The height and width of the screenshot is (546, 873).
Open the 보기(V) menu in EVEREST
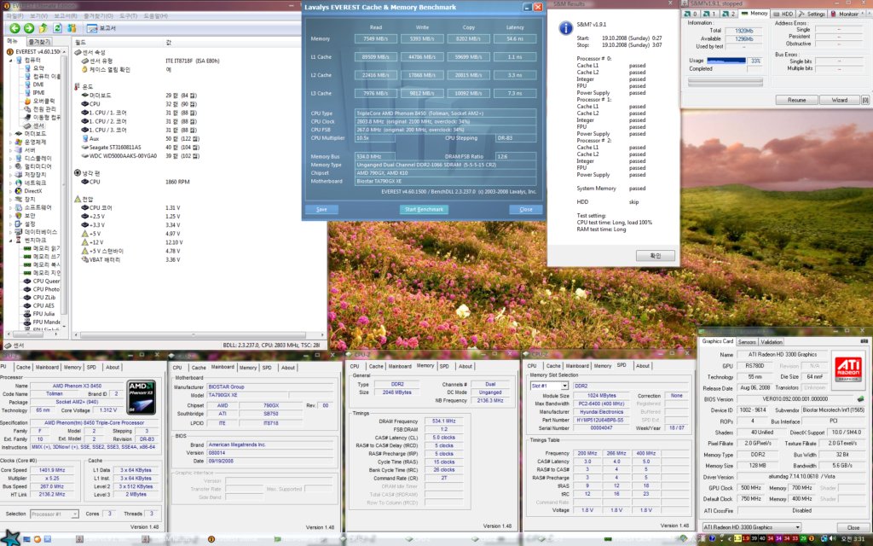point(38,16)
